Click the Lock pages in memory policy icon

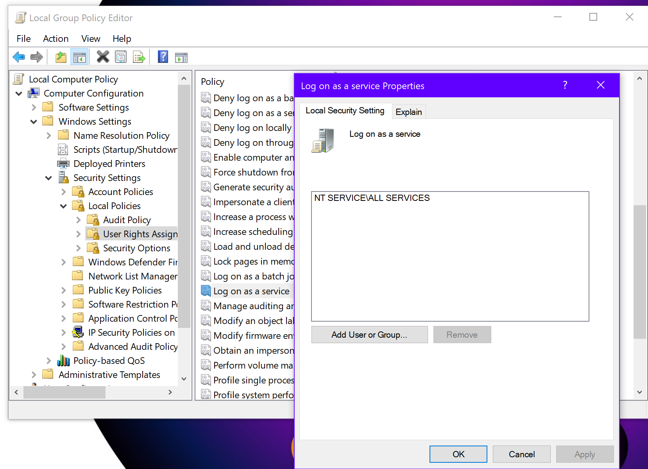[206, 261]
